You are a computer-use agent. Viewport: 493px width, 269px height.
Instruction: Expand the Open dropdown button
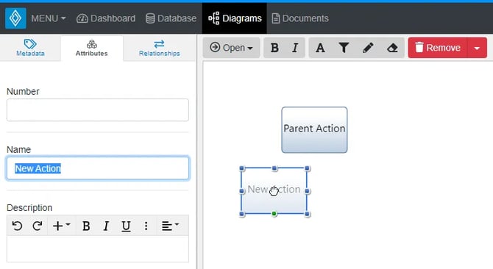click(231, 48)
